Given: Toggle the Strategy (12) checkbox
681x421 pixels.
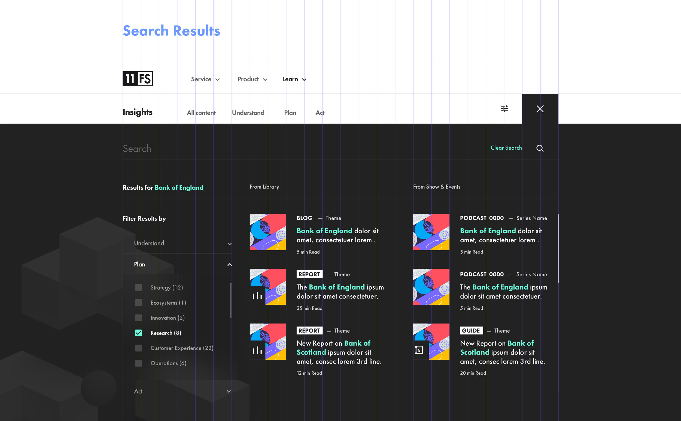Looking at the screenshot, I should tap(138, 288).
